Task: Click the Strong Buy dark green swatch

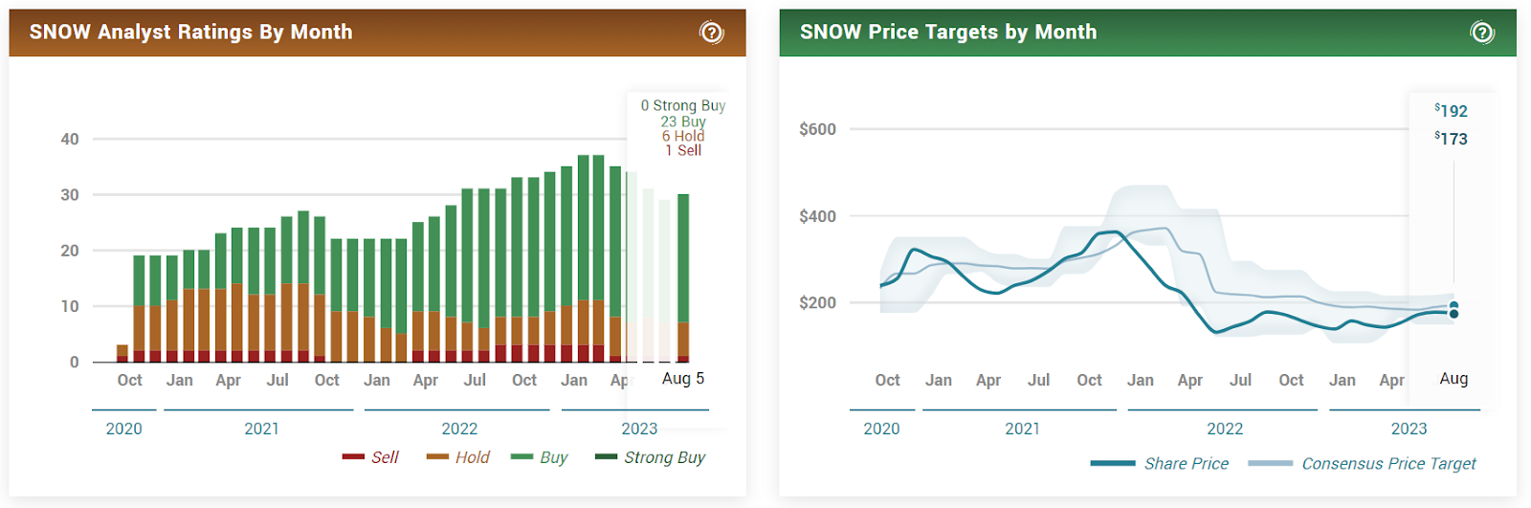Action: [x=606, y=457]
